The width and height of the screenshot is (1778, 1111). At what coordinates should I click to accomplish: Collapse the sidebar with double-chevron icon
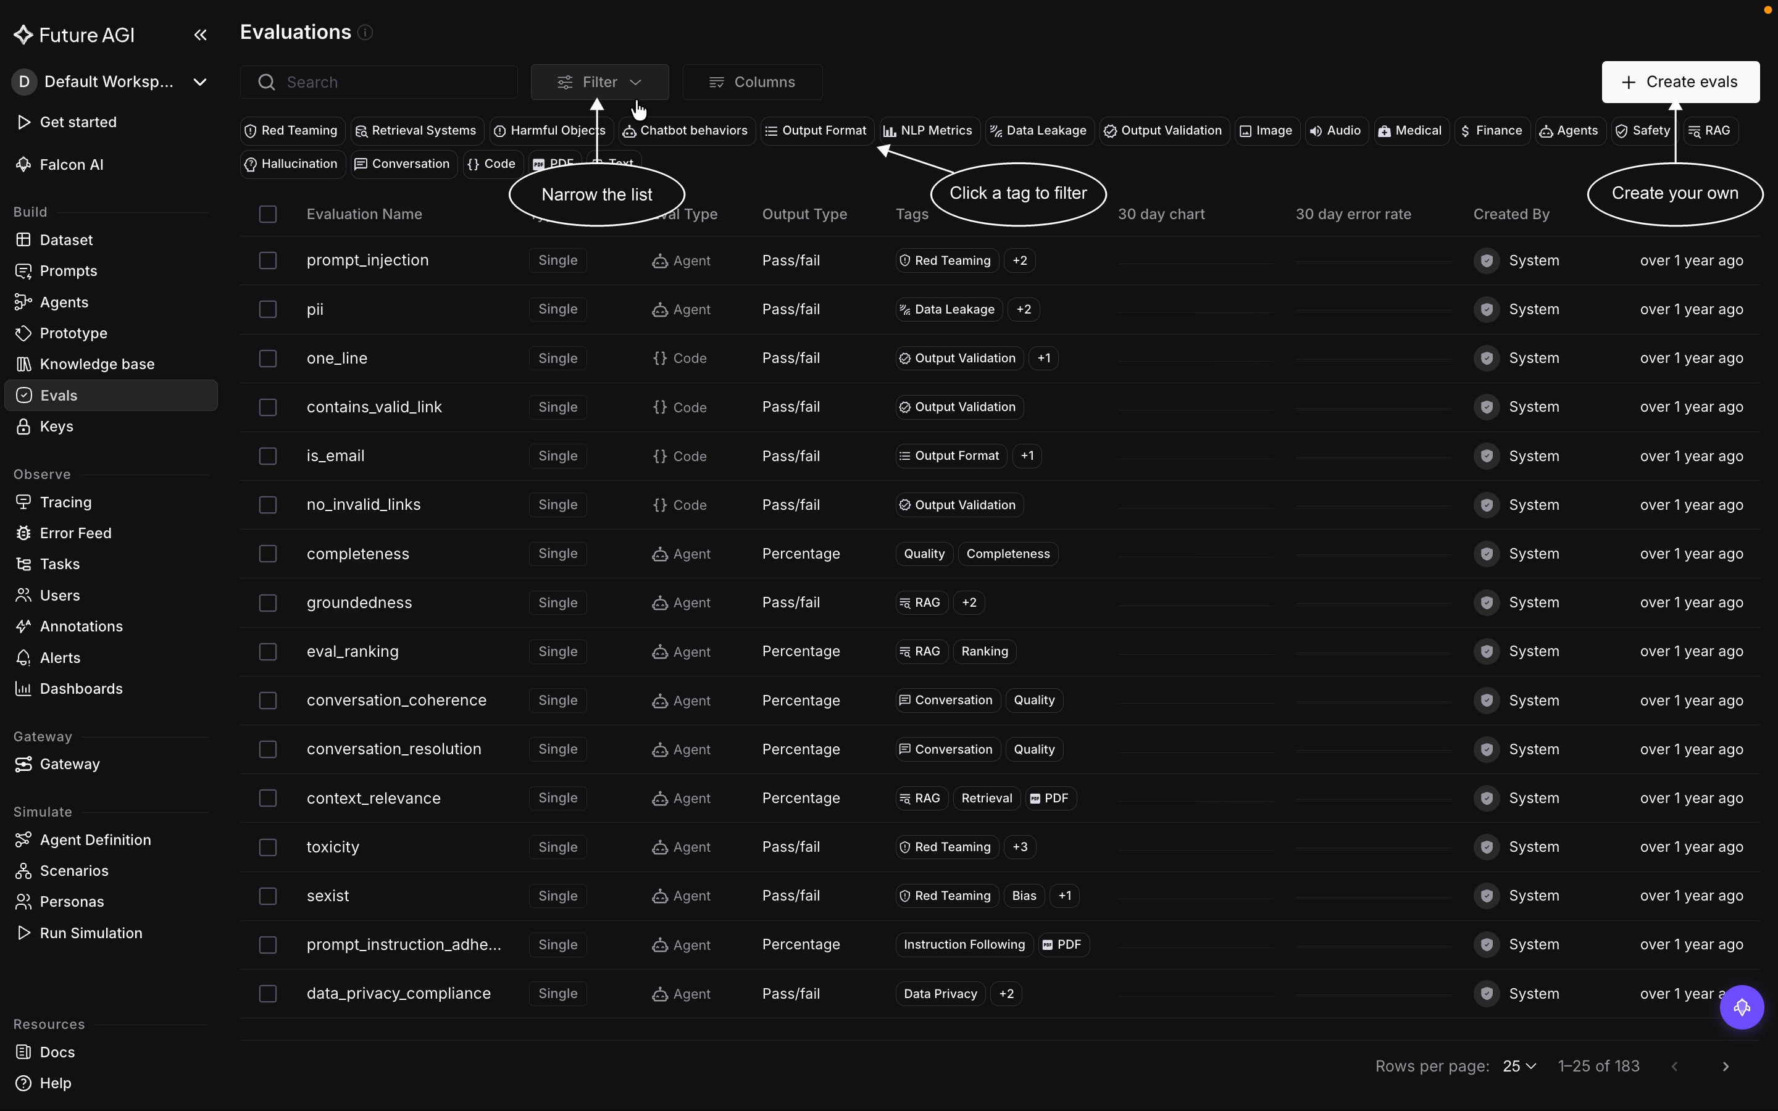tap(200, 35)
